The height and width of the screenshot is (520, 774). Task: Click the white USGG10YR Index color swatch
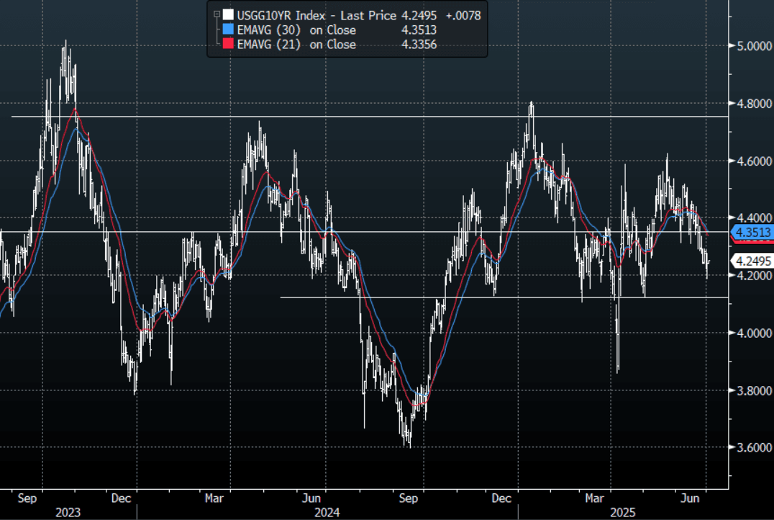coord(228,14)
